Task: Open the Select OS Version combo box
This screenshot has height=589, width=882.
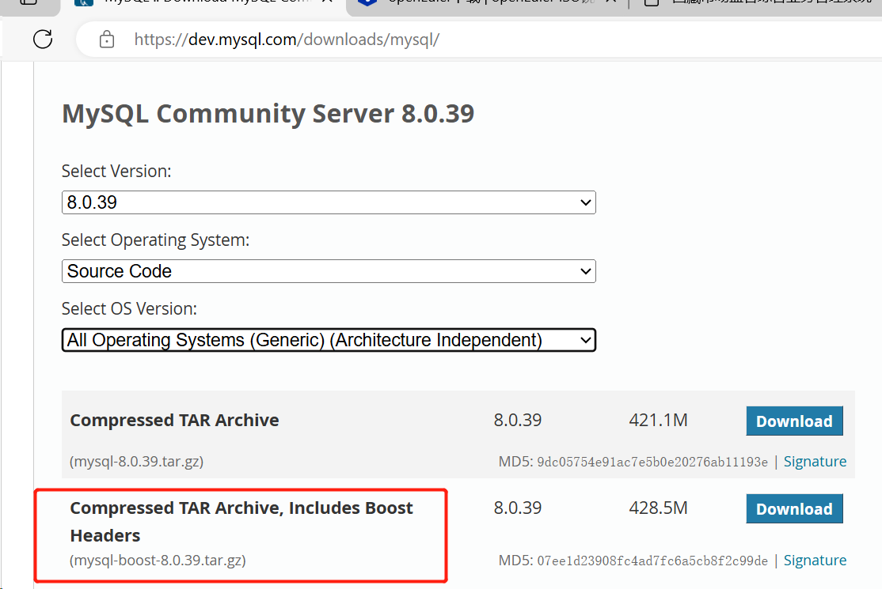Action: (x=329, y=340)
